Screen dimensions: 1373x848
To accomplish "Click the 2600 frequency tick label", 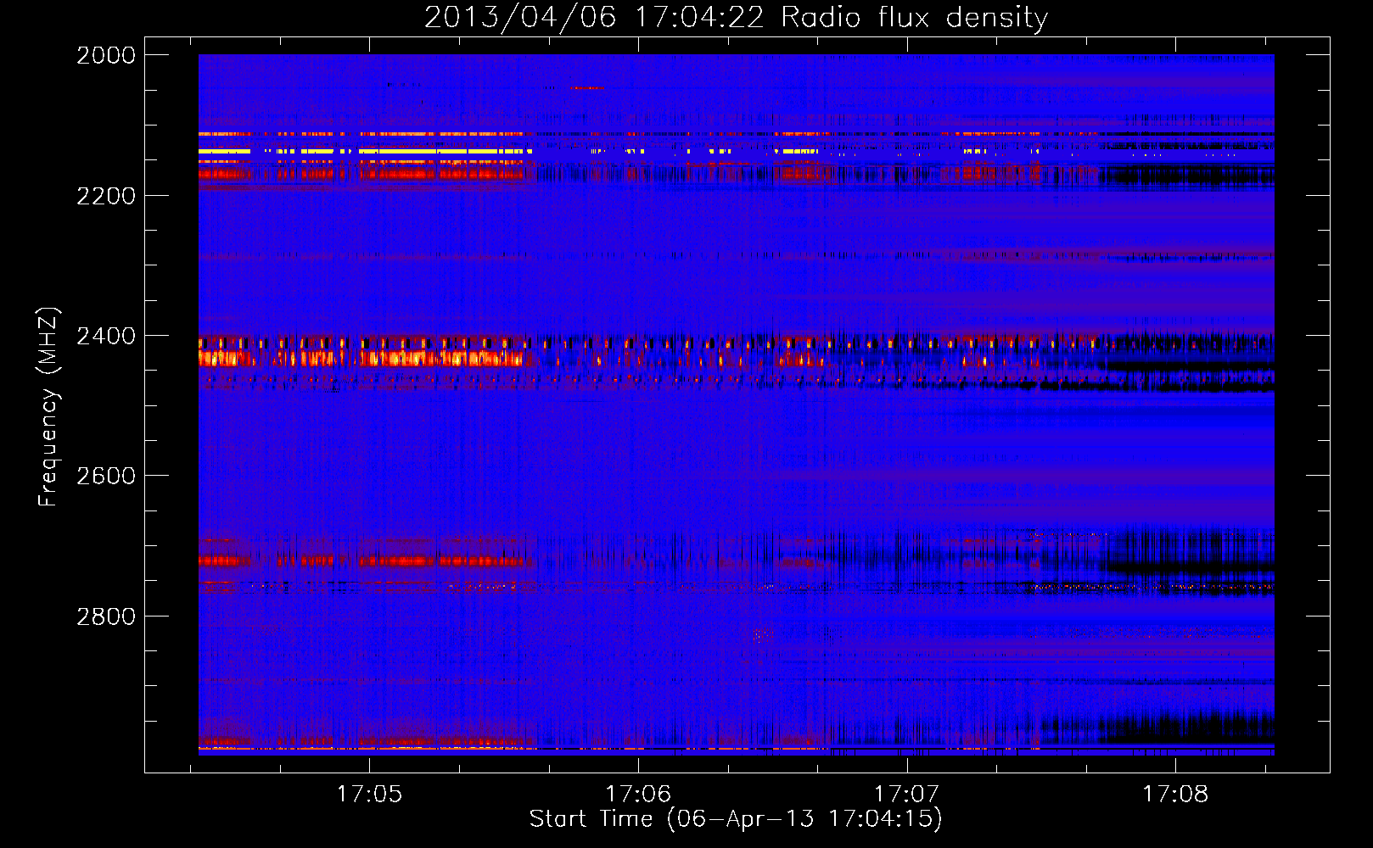I will click(x=106, y=476).
